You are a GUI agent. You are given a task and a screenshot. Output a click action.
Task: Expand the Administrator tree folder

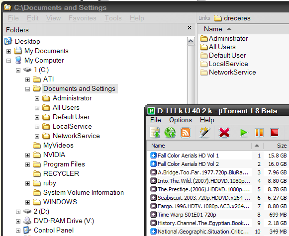click(x=37, y=98)
